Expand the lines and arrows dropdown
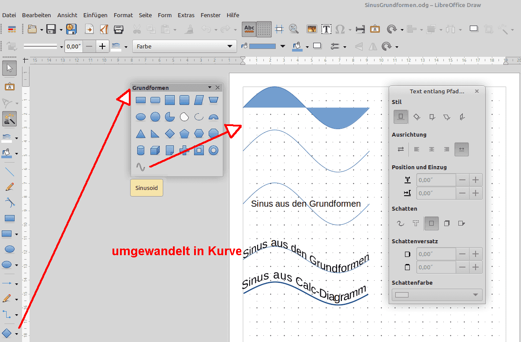The height and width of the screenshot is (342, 521). 17,284
